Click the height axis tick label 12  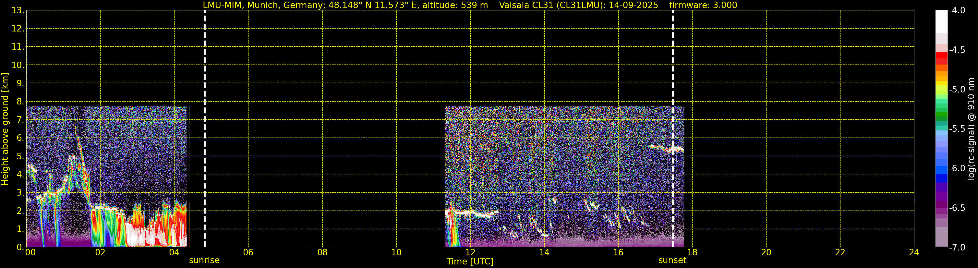click(x=18, y=29)
